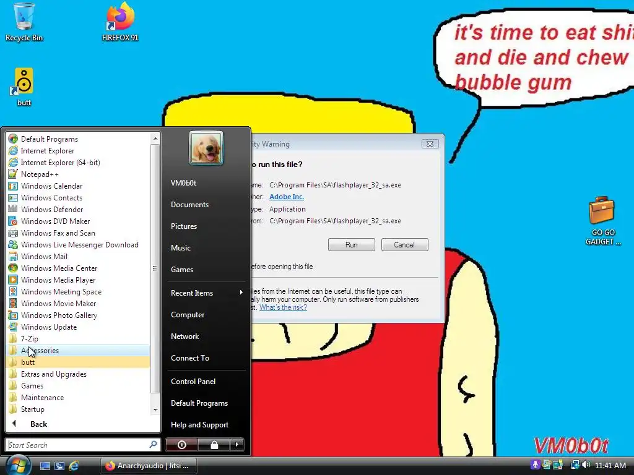The width and height of the screenshot is (634, 475).
Task: Click the Start orb button
Action: point(17,464)
